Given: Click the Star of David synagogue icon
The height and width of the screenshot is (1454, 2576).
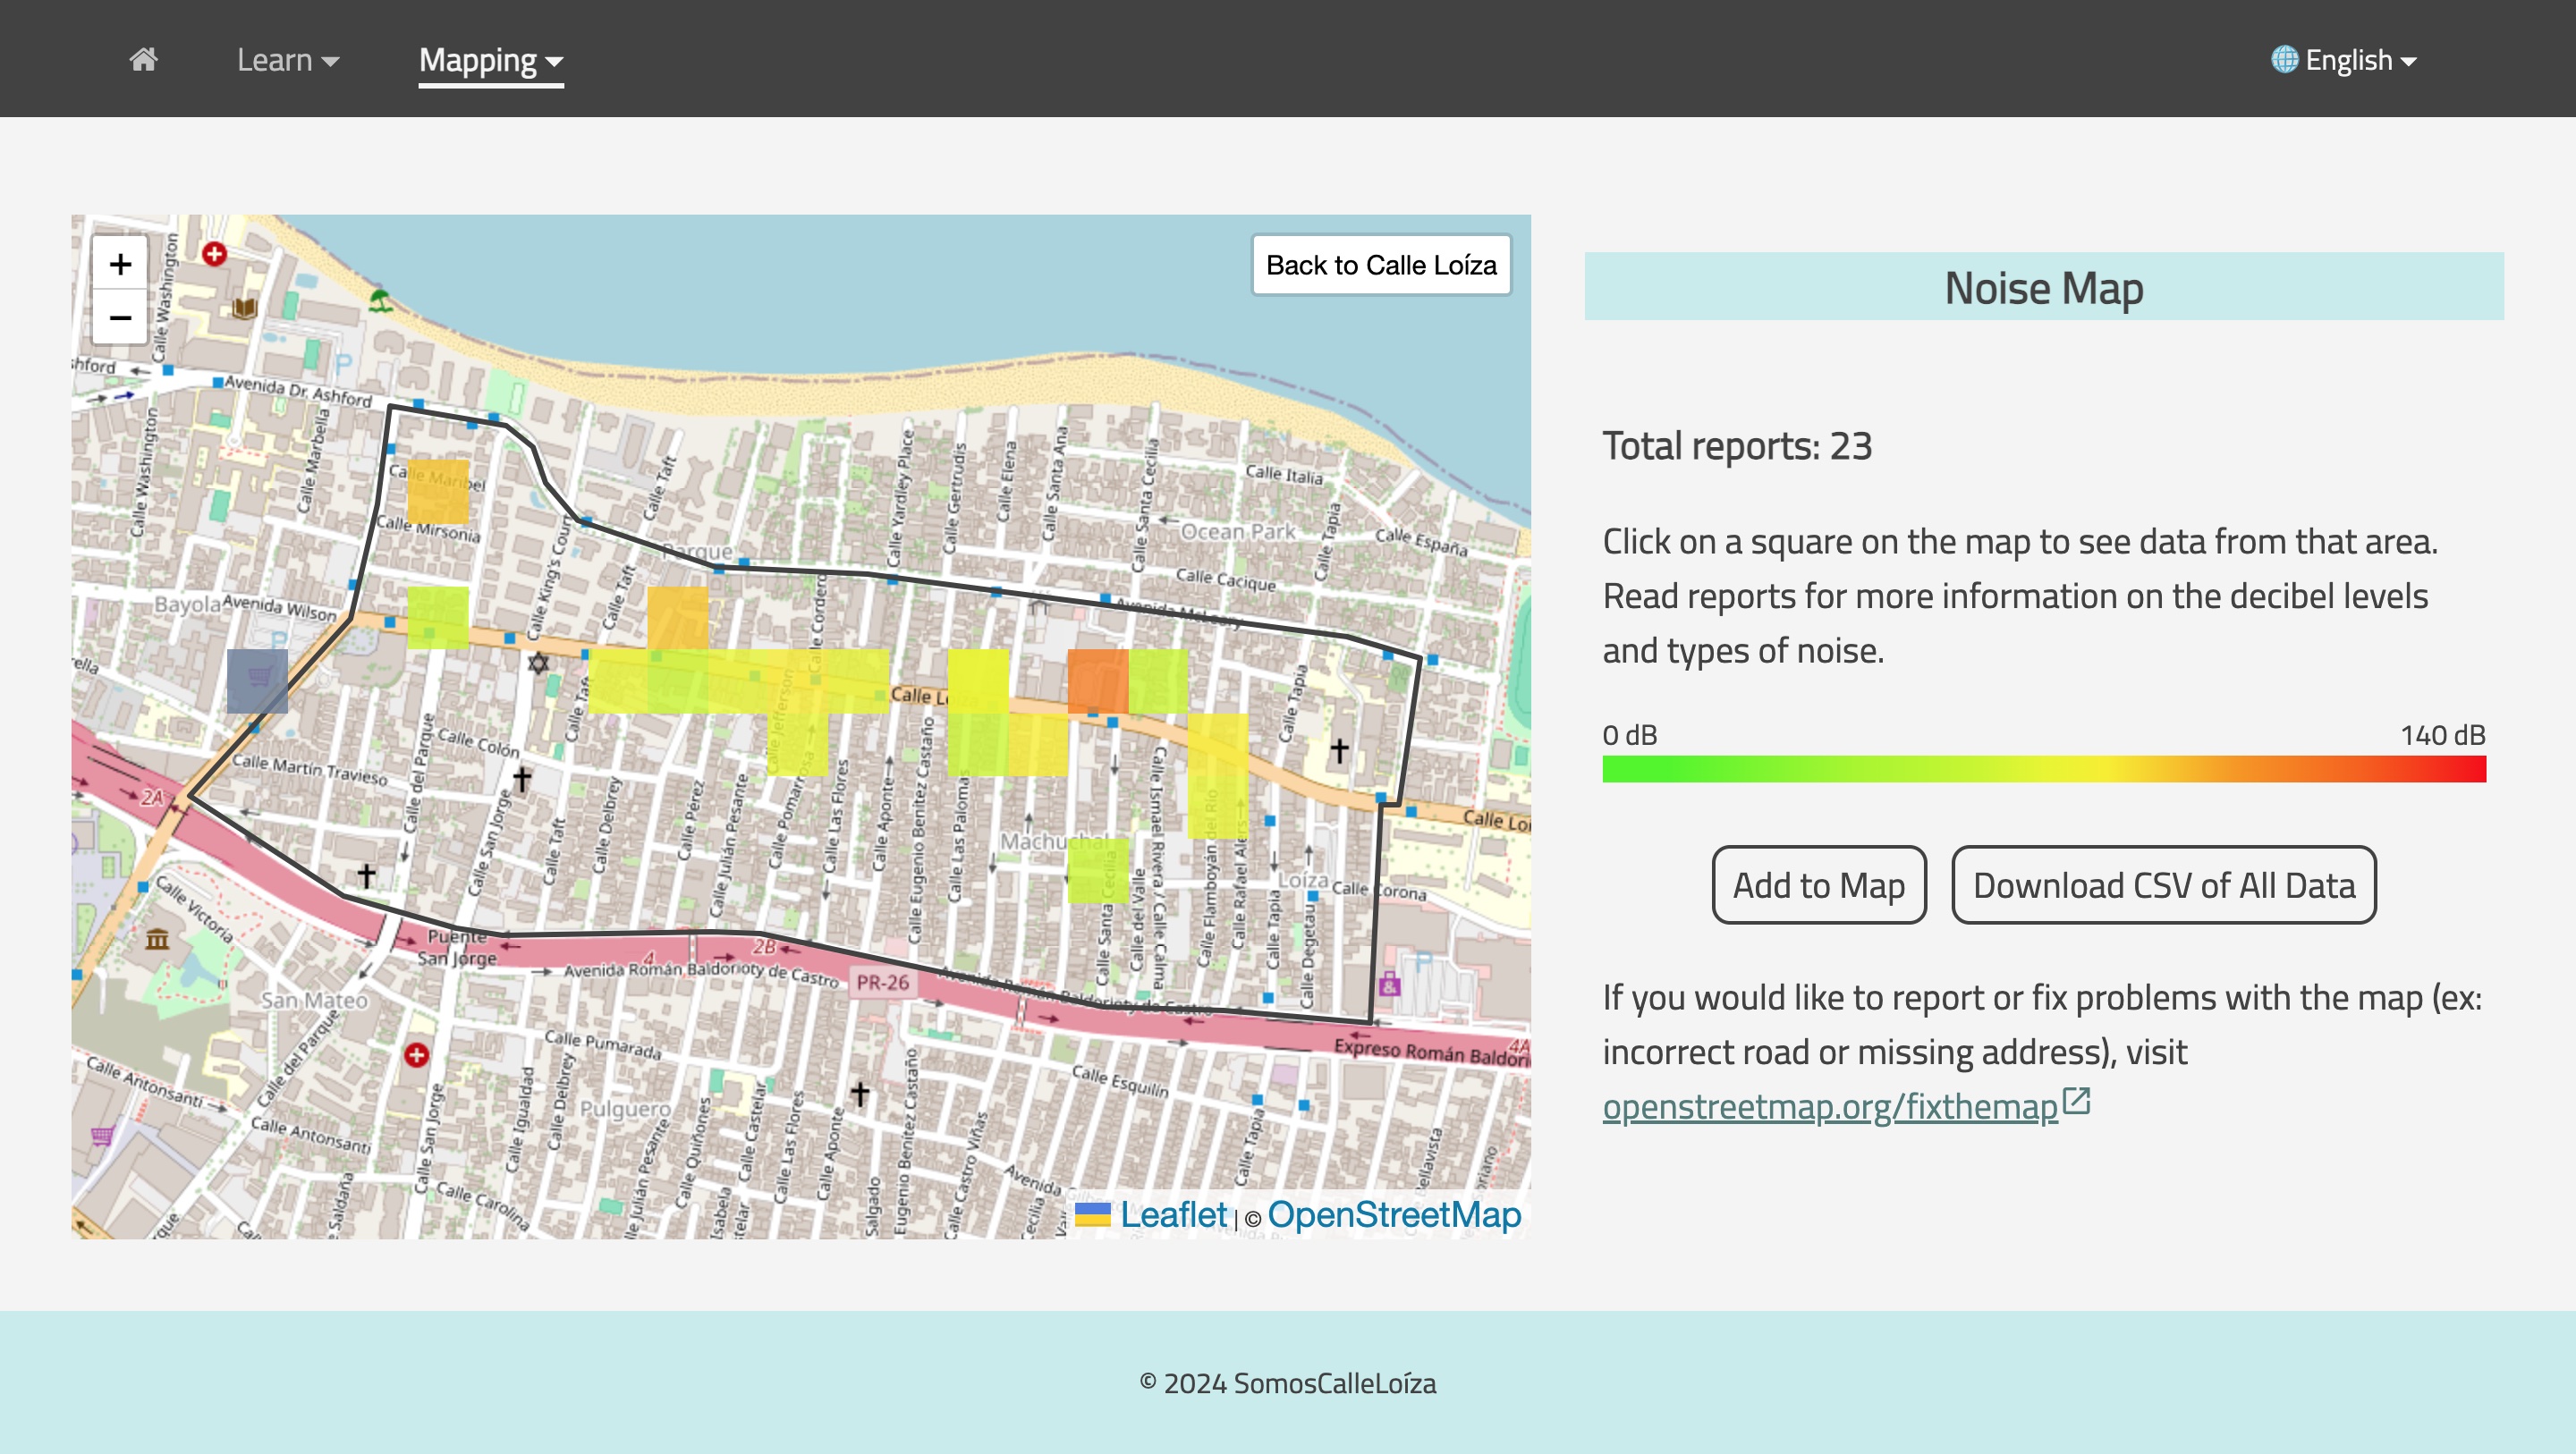Looking at the screenshot, I should coord(538,664).
